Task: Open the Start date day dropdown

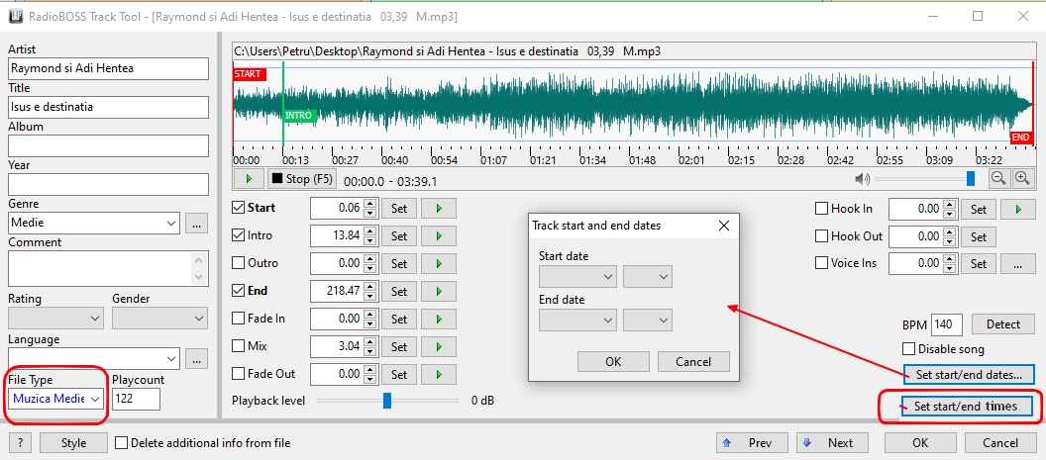Action: [x=577, y=277]
